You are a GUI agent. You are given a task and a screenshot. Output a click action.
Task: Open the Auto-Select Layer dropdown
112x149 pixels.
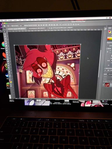(21, 26)
